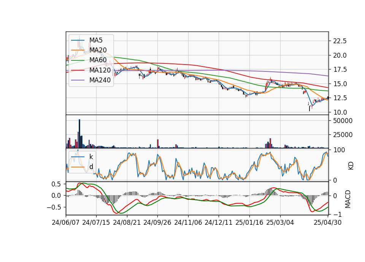Click the KD axis title
Screen dimensions: 365x262
pos(351,166)
